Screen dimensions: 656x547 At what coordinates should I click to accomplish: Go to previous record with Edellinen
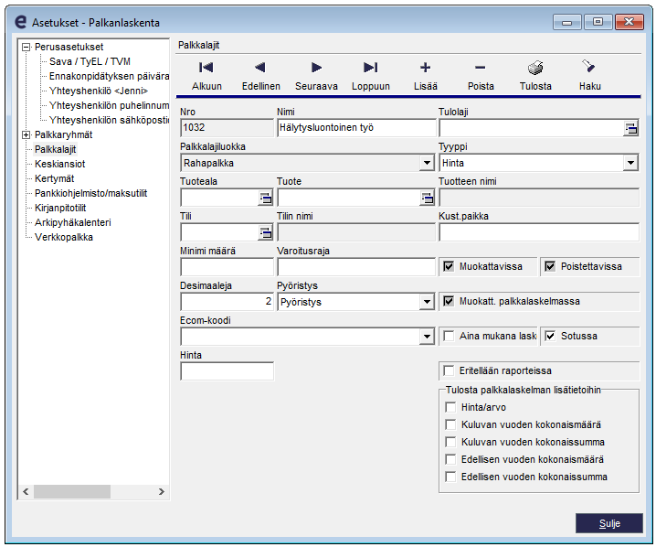260,75
